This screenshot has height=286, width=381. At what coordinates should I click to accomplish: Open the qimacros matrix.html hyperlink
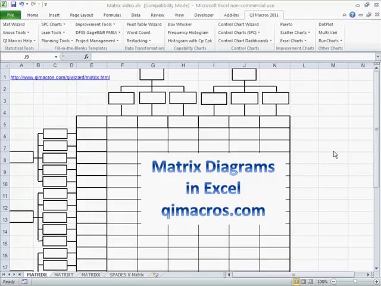[60, 77]
